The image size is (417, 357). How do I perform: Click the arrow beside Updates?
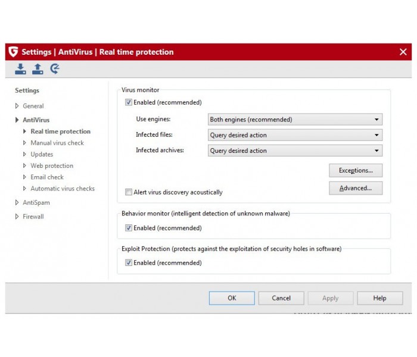tap(24, 154)
